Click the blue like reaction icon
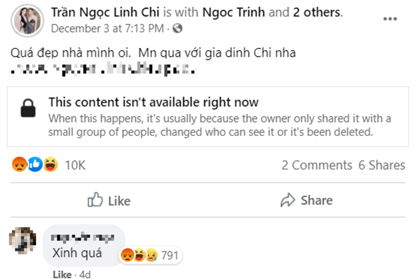 [35, 165]
